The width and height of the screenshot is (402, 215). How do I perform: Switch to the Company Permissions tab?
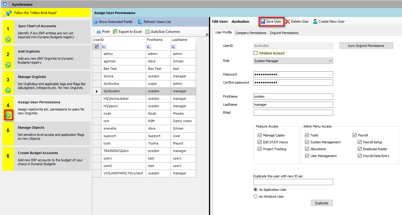point(251,33)
